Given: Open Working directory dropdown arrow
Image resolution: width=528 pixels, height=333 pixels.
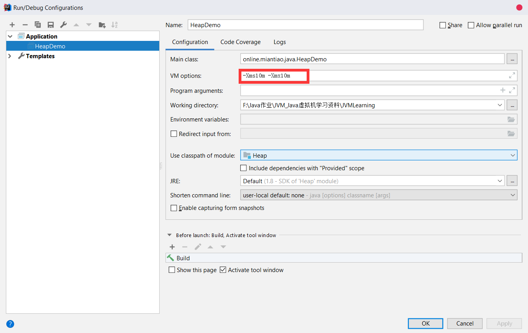Looking at the screenshot, I should (x=500, y=105).
